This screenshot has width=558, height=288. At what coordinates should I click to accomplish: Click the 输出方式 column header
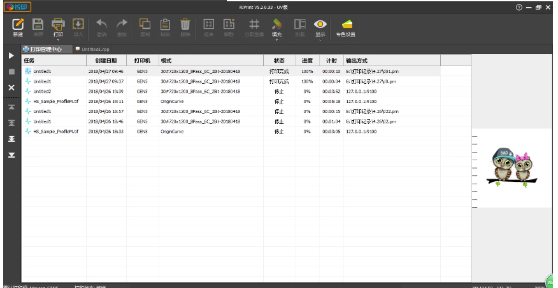tap(392, 60)
